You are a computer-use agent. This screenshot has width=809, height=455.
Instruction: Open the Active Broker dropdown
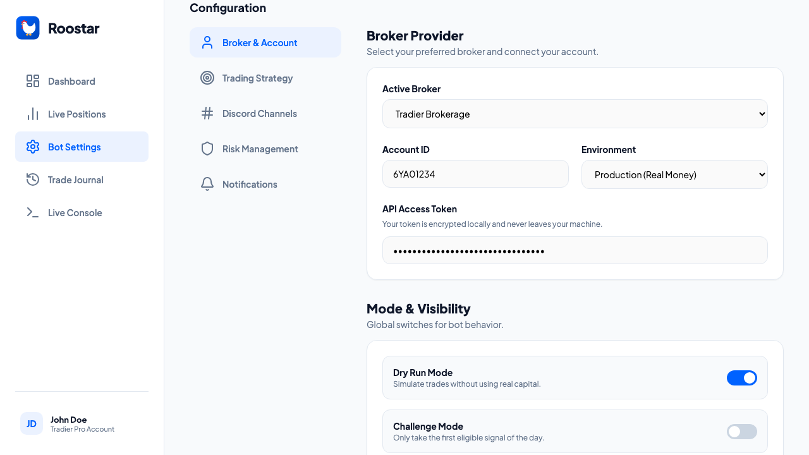[575, 114]
